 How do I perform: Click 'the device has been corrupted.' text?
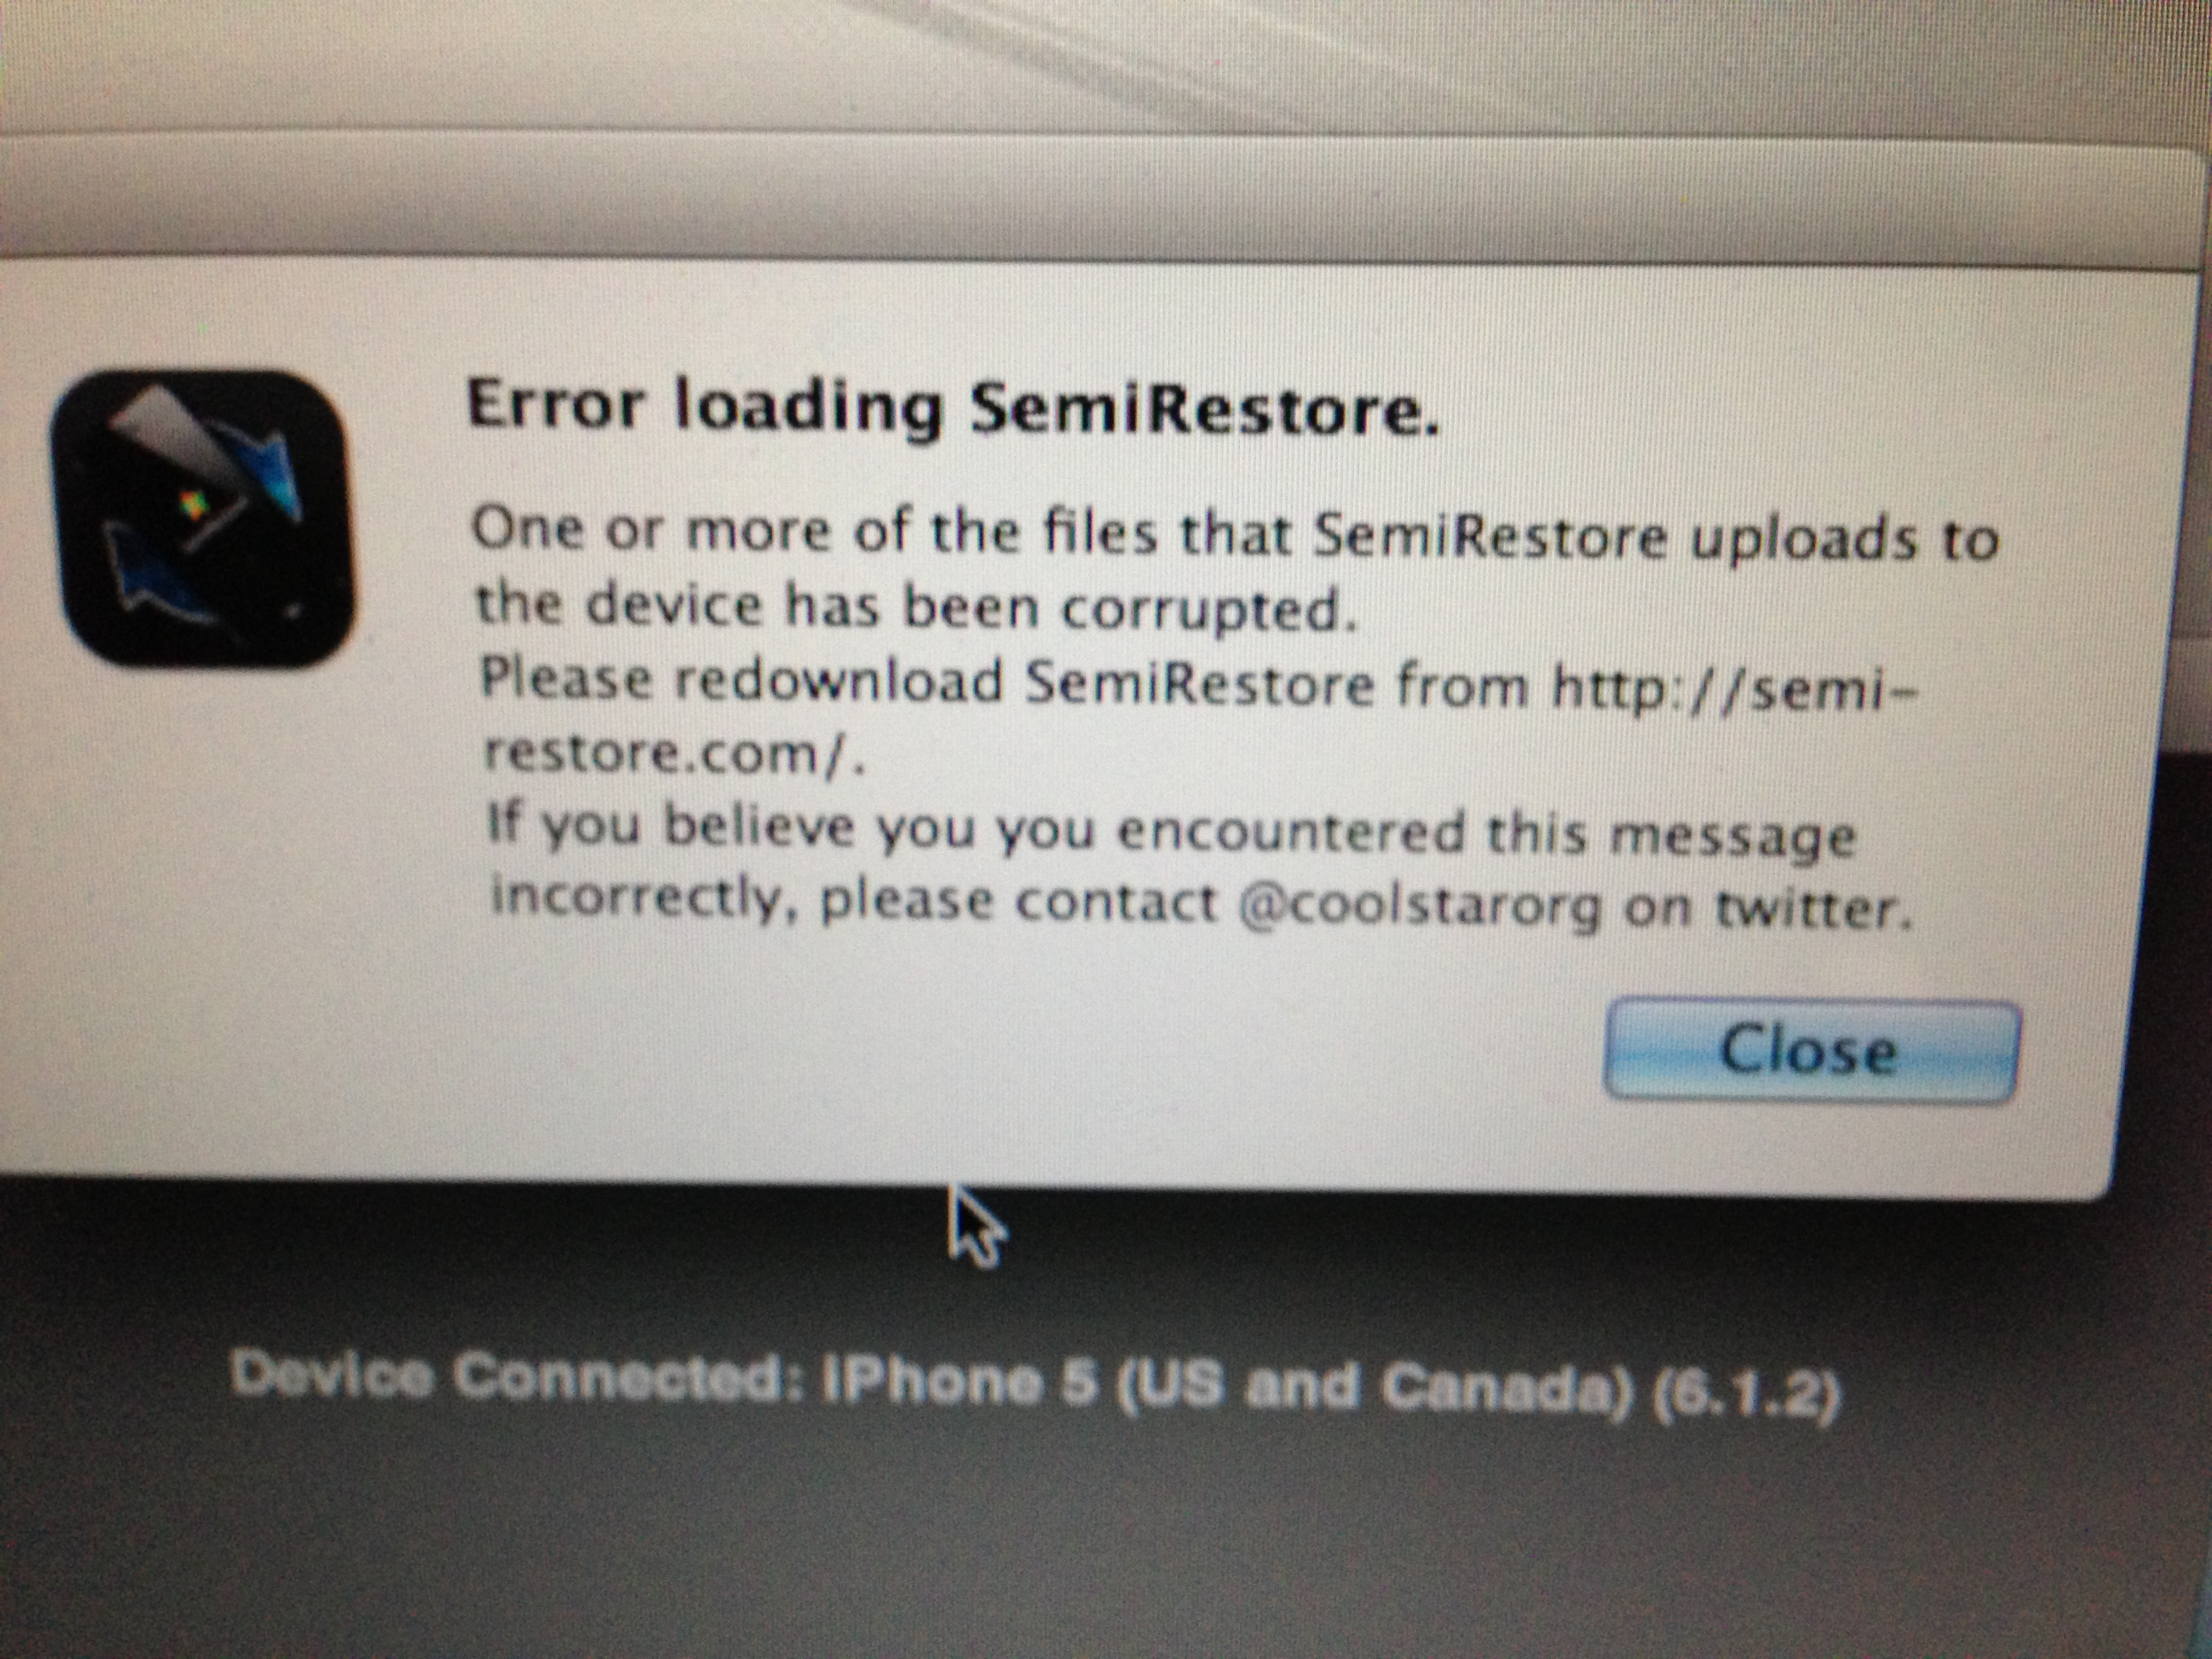(x=917, y=606)
